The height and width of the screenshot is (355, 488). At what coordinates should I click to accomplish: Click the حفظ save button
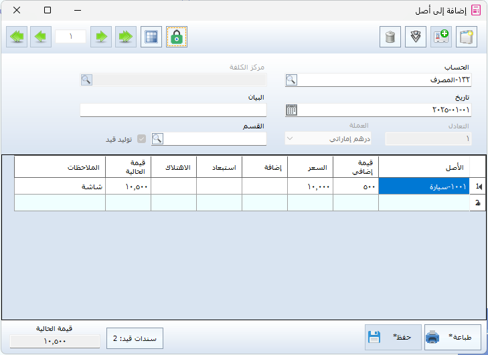tap(393, 338)
